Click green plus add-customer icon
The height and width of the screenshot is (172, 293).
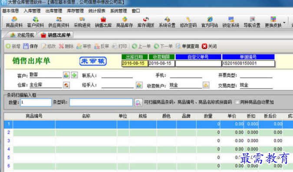coord(74,75)
